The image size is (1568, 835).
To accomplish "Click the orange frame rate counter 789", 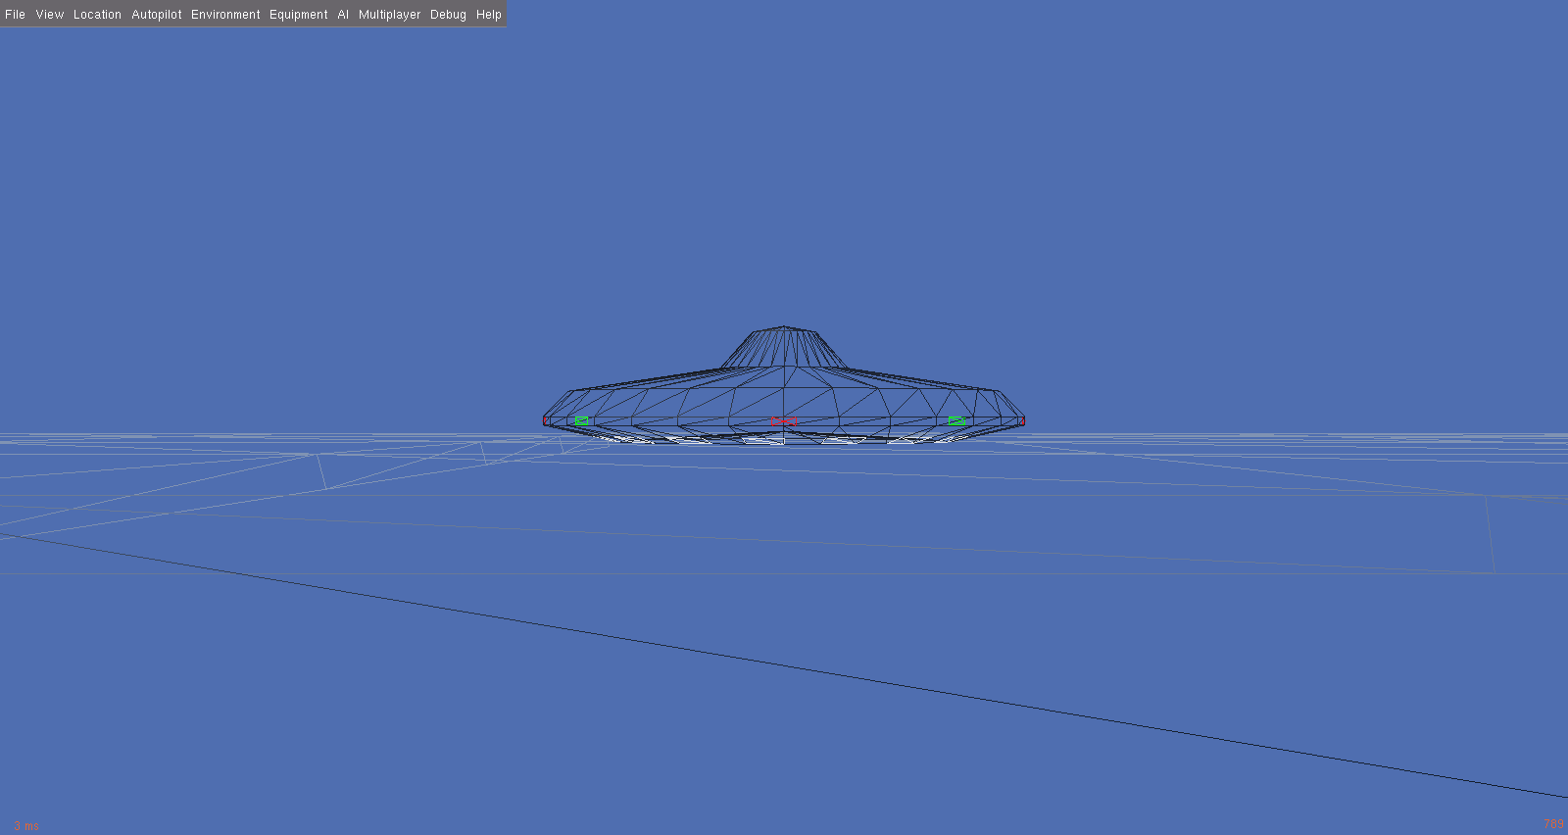I will (1553, 823).
